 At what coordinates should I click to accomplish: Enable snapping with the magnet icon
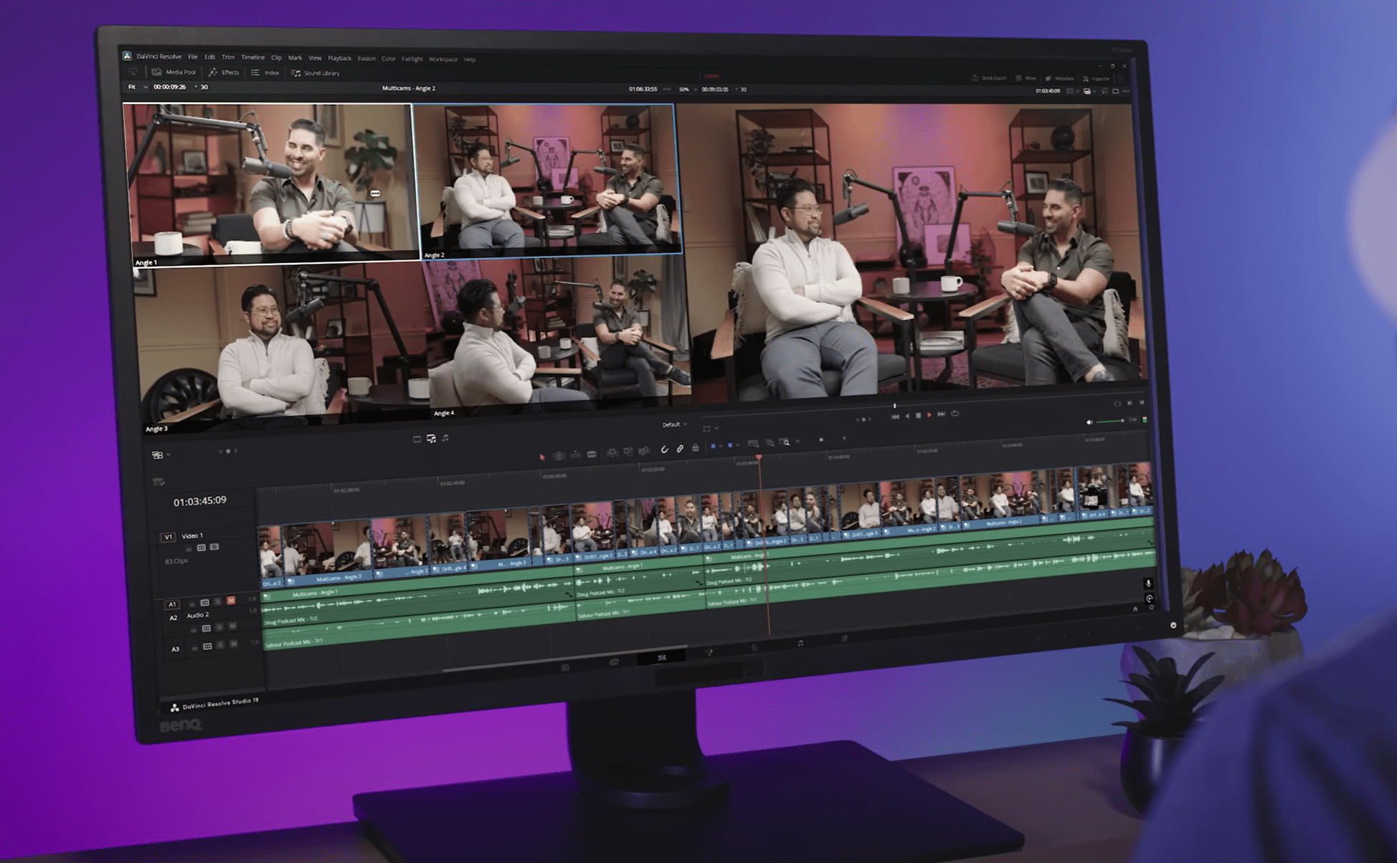[665, 449]
